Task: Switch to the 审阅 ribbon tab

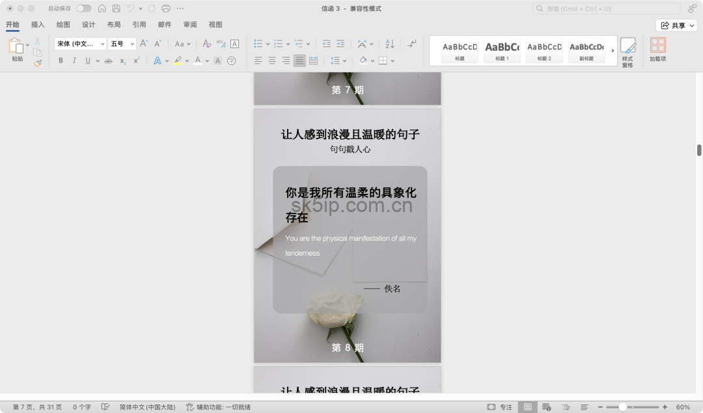Action: [189, 24]
